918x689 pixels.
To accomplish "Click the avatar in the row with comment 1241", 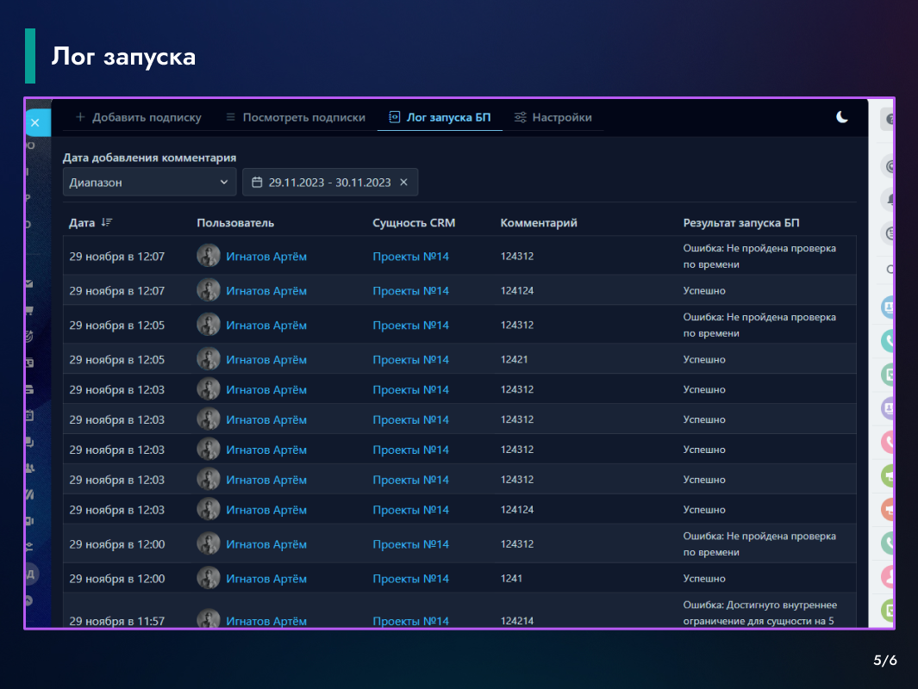I will pyautogui.click(x=209, y=578).
